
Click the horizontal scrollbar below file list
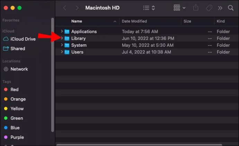[x=139, y=145]
